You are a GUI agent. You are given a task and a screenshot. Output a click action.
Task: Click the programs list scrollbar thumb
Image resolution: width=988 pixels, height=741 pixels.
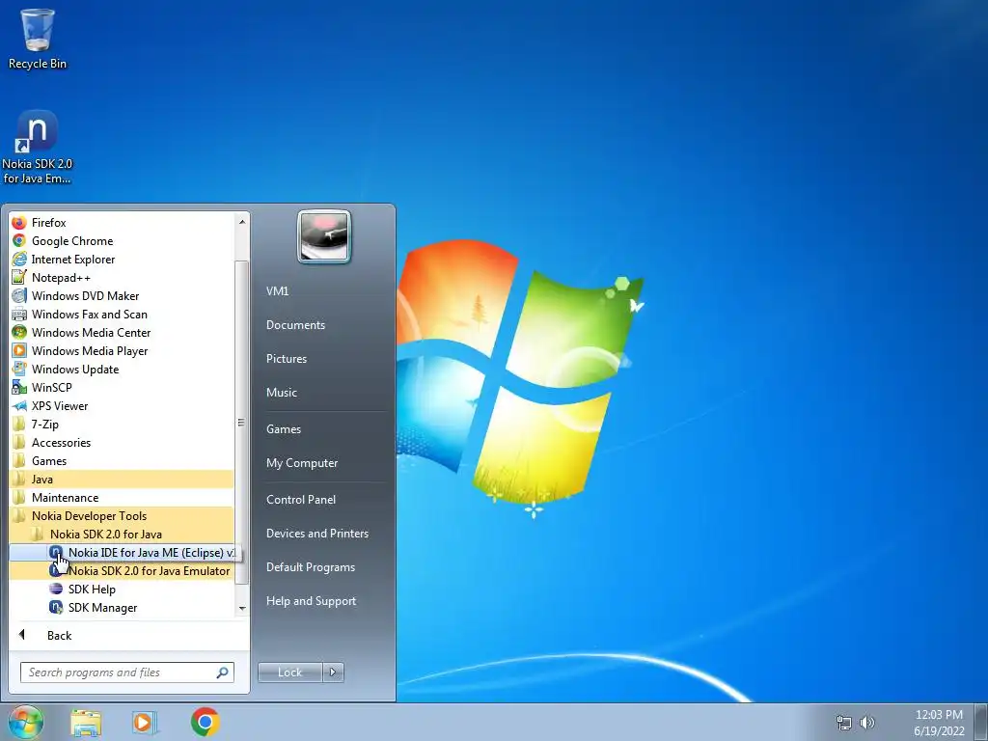(242, 423)
